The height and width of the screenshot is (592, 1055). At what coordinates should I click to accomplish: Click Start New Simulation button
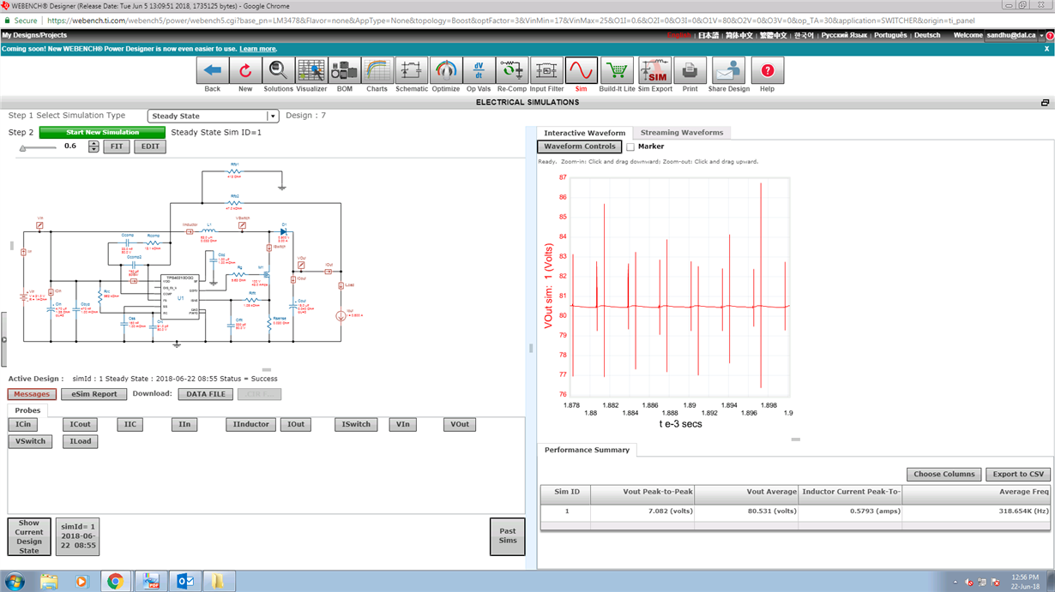tap(102, 133)
